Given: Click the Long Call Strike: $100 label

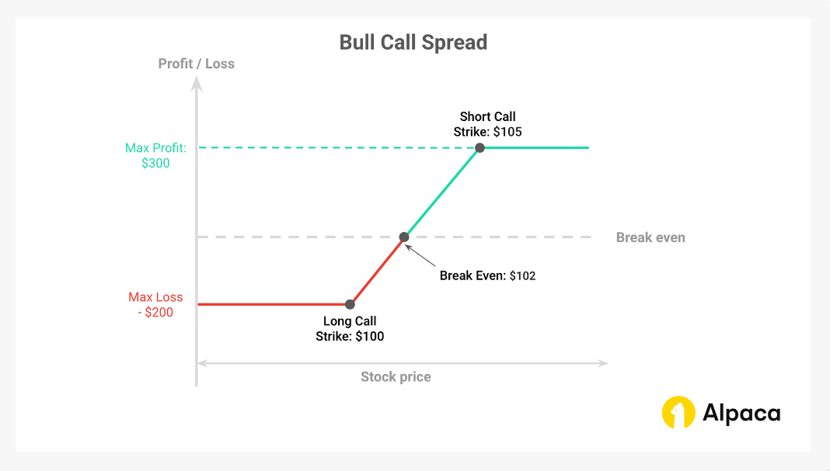Looking at the screenshot, I should (x=350, y=328).
